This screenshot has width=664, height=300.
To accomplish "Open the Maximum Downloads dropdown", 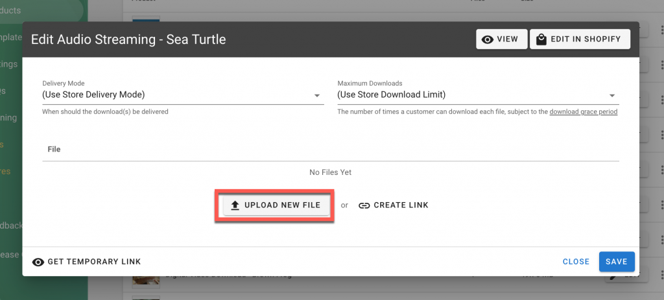I will [x=478, y=95].
